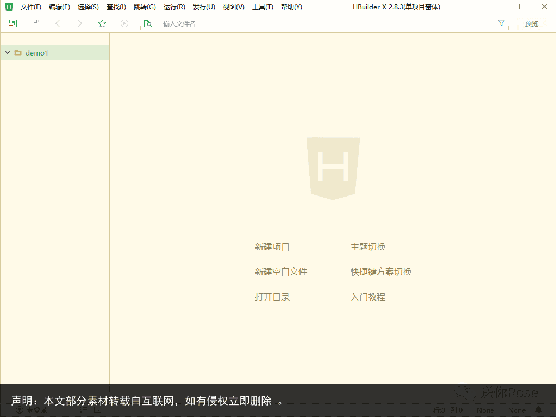Screen dimensions: 556x417
Task: Go forward with the right arrow
Action: click(80, 23)
